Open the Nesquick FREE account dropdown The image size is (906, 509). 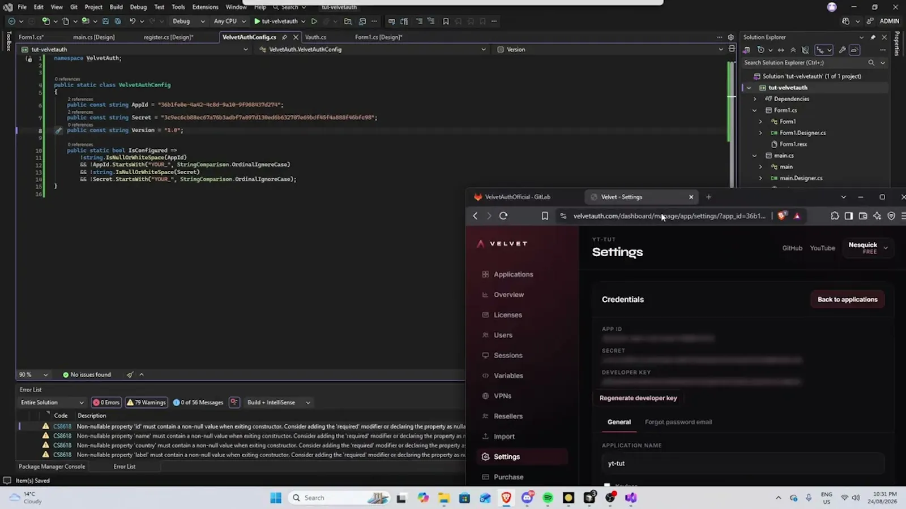coord(868,248)
